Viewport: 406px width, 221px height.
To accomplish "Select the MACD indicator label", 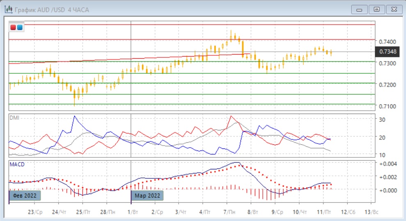I will [17, 164].
